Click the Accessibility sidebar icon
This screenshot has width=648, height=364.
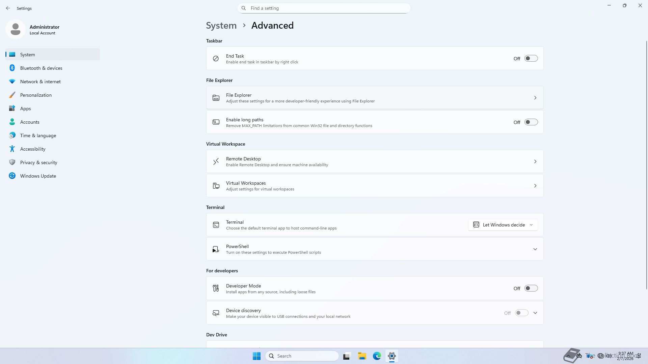[12, 149]
